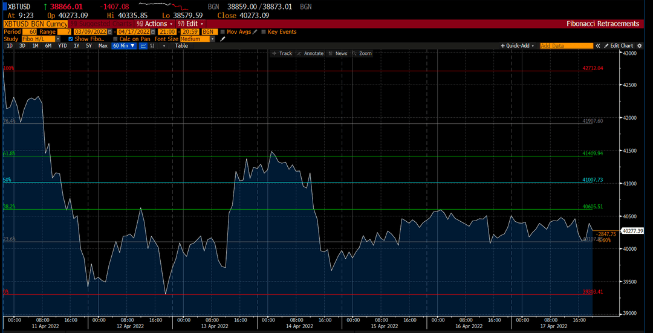Select the line chart type icon
Viewport: 653px width, 333px height.
[143, 46]
